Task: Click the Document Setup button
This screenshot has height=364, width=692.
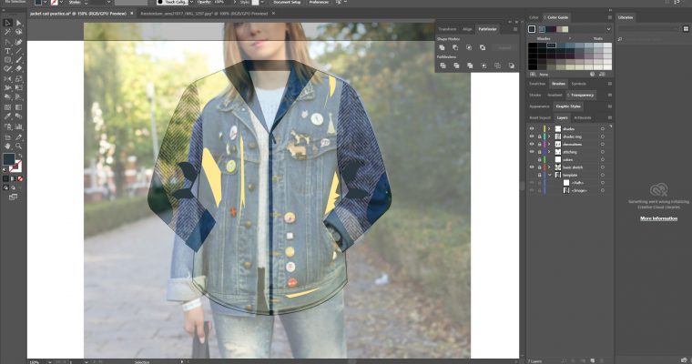Action: pyautogui.click(x=287, y=2)
